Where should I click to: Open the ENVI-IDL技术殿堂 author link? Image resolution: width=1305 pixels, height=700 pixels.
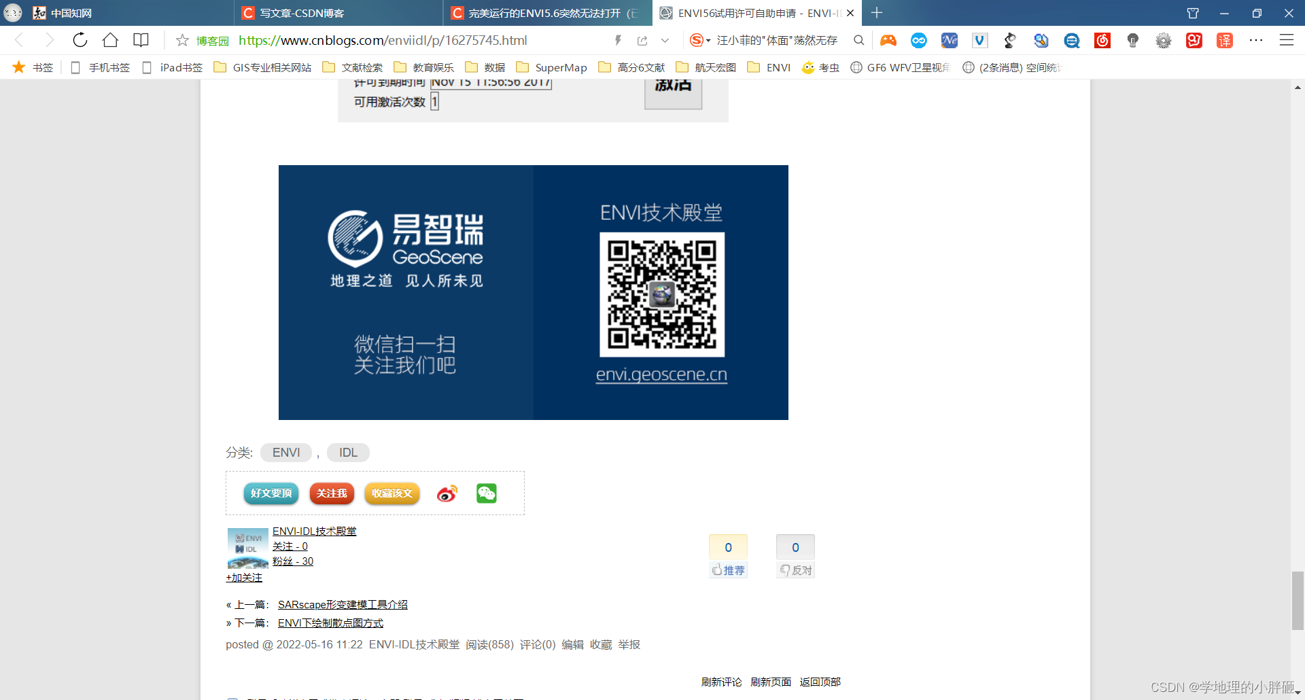(314, 531)
